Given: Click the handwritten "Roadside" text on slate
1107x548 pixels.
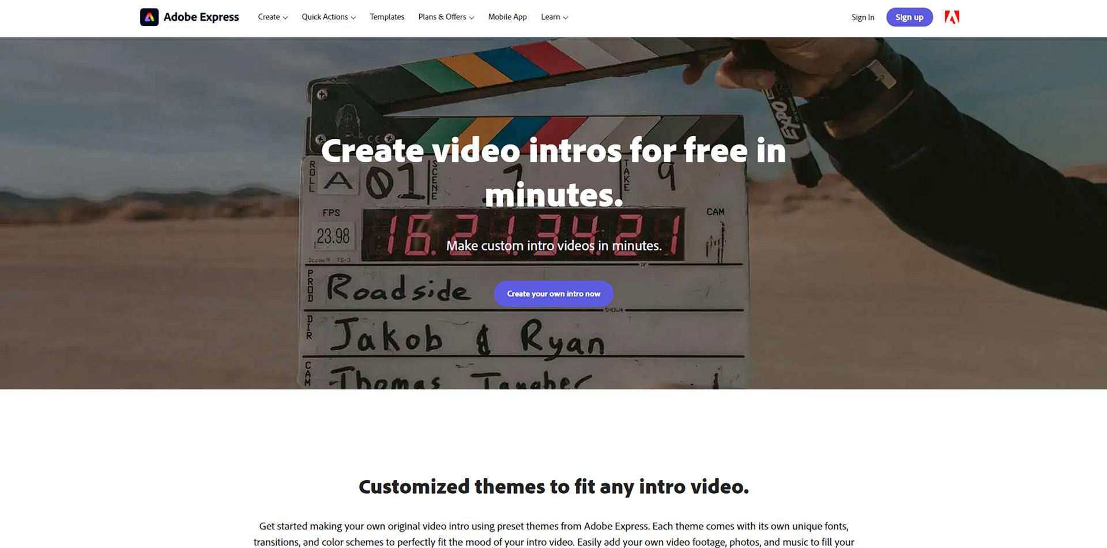Looking at the screenshot, I should point(398,288).
